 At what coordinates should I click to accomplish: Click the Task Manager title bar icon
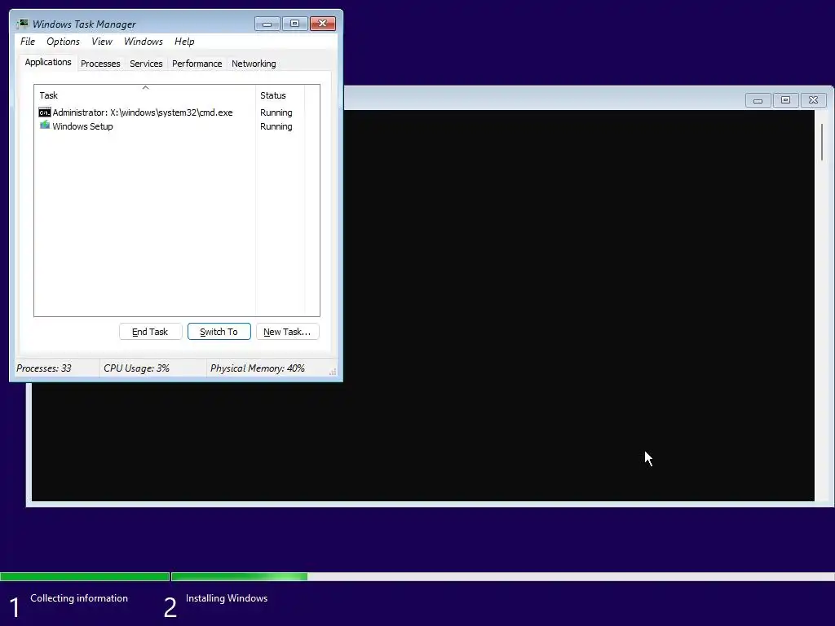point(22,24)
